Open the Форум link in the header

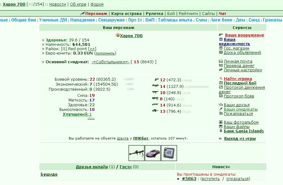pyautogui.click(x=97, y=4)
